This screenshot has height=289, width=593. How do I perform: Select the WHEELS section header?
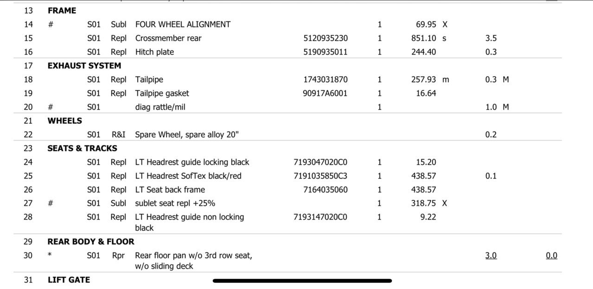(64, 121)
